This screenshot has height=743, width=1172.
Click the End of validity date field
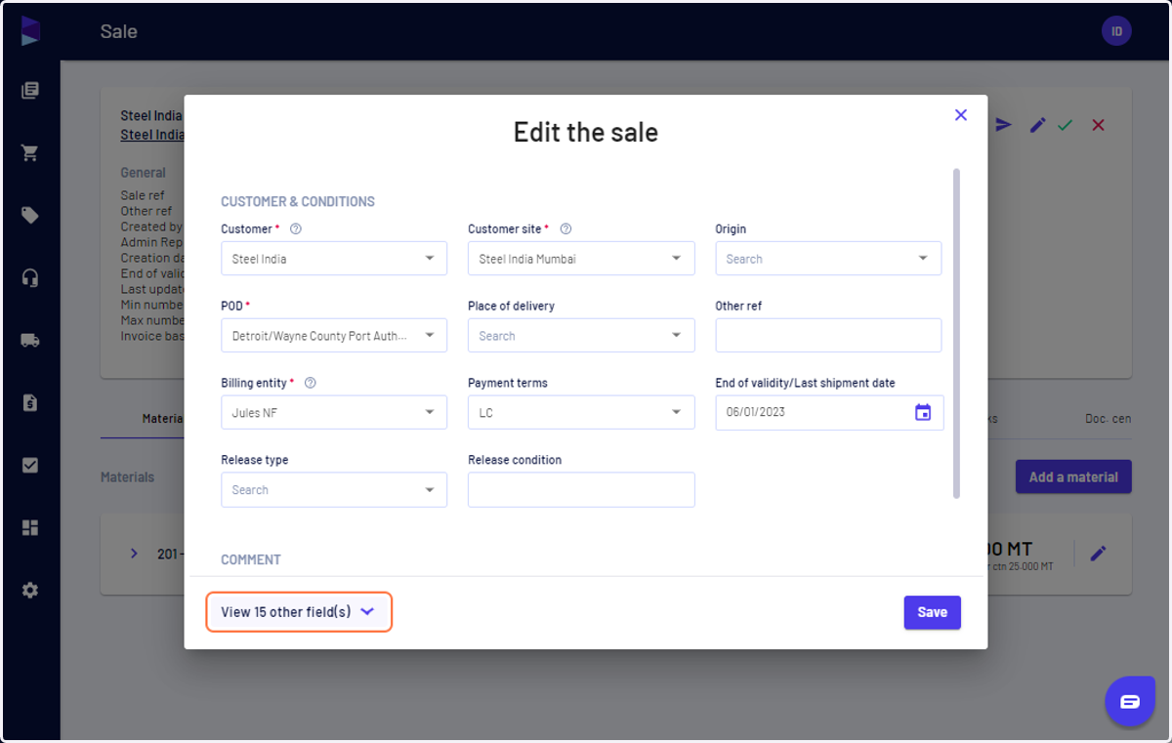pos(829,413)
